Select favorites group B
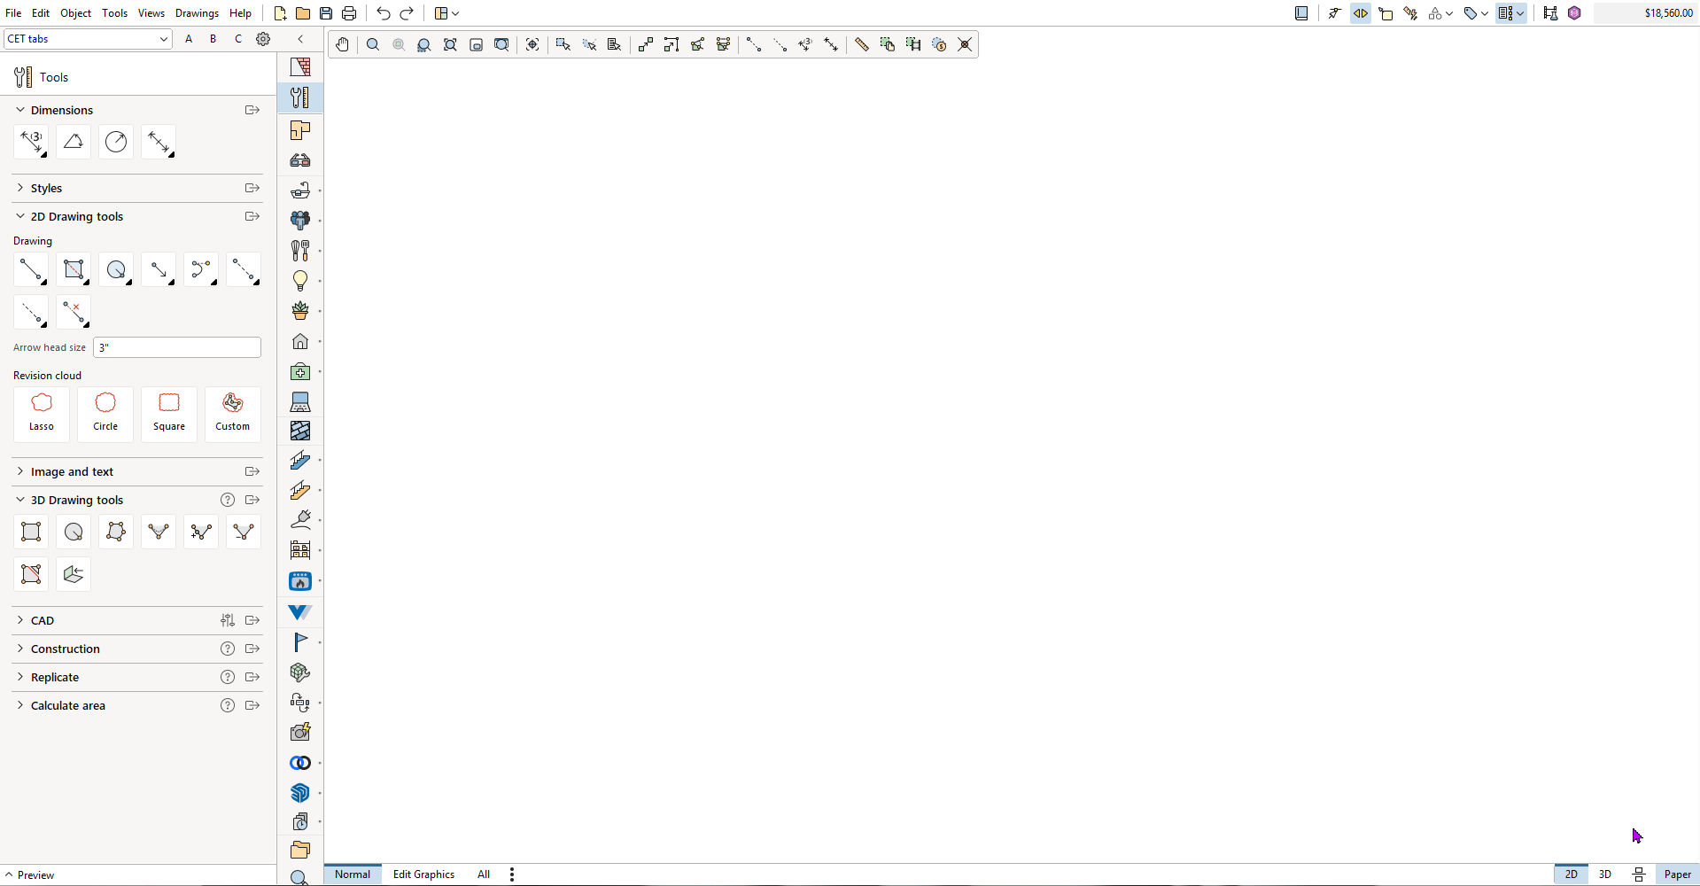The height and width of the screenshot is (886, 1700). pos(213,39)
